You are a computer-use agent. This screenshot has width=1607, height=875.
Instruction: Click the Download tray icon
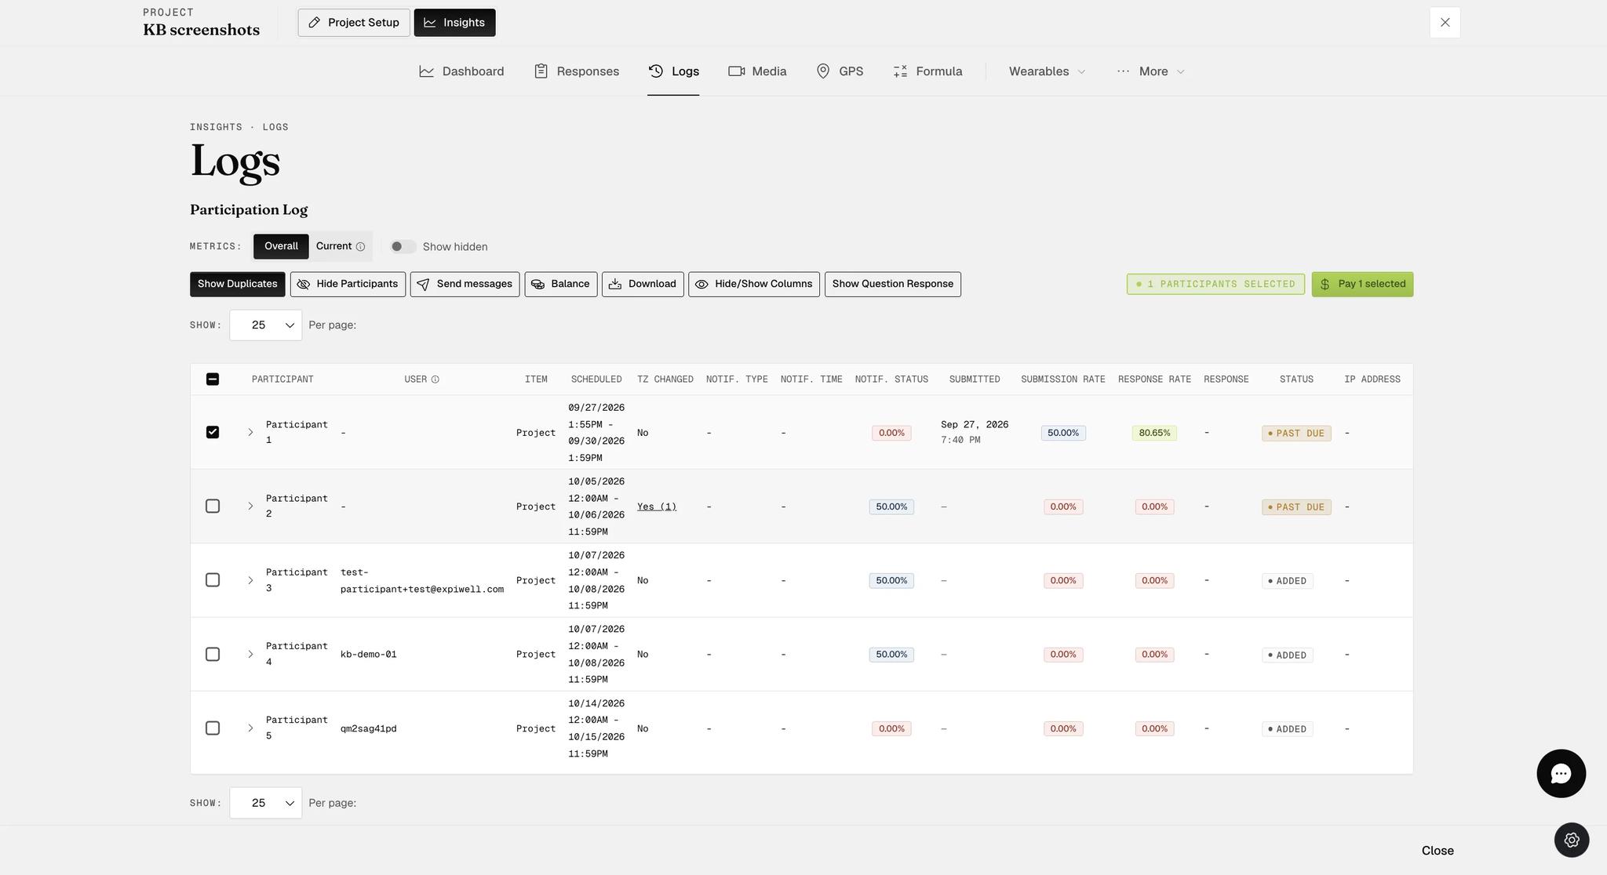click(615, 285)
